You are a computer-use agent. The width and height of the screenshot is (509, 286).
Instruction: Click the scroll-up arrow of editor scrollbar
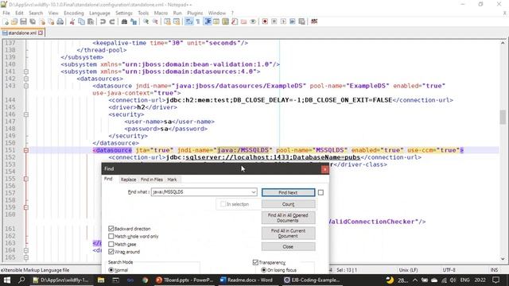coord(503,43)
